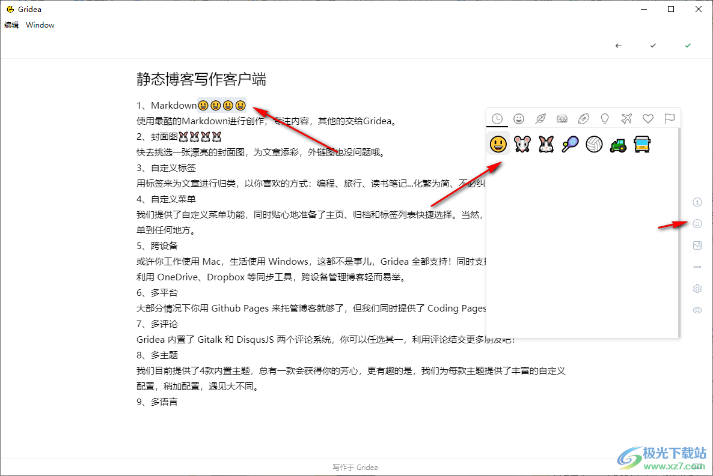The height and width of the screenshot is (476, 713).
Task: Open the Window menu
Action: 40,25
